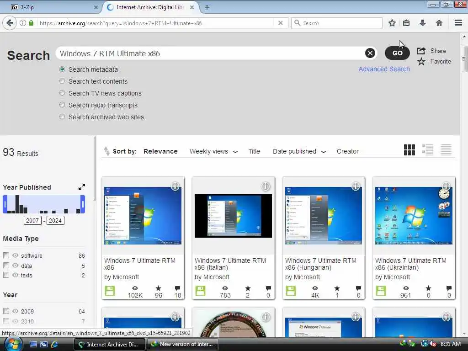This screenshot has height=351, width=468.
Task: Open Windows 7 Ultimate RTM x86 (Hungarian) title
Action: point(320,264)
